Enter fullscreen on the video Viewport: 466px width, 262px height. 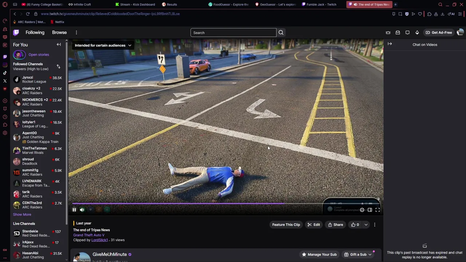pyautogui.click(x=378, y=210)
